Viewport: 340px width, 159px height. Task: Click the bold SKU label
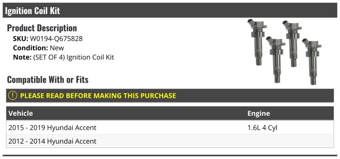pos(20,39)
